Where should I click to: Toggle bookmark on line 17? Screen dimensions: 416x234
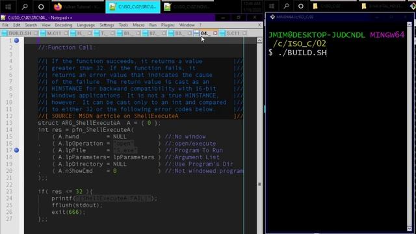pyautogui.click(x=16, y=150)
